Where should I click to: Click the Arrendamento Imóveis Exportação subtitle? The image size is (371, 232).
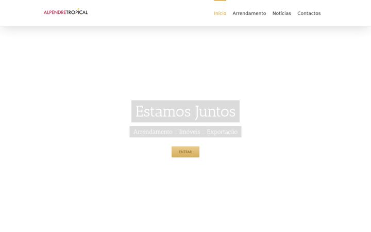coord(185,131)
